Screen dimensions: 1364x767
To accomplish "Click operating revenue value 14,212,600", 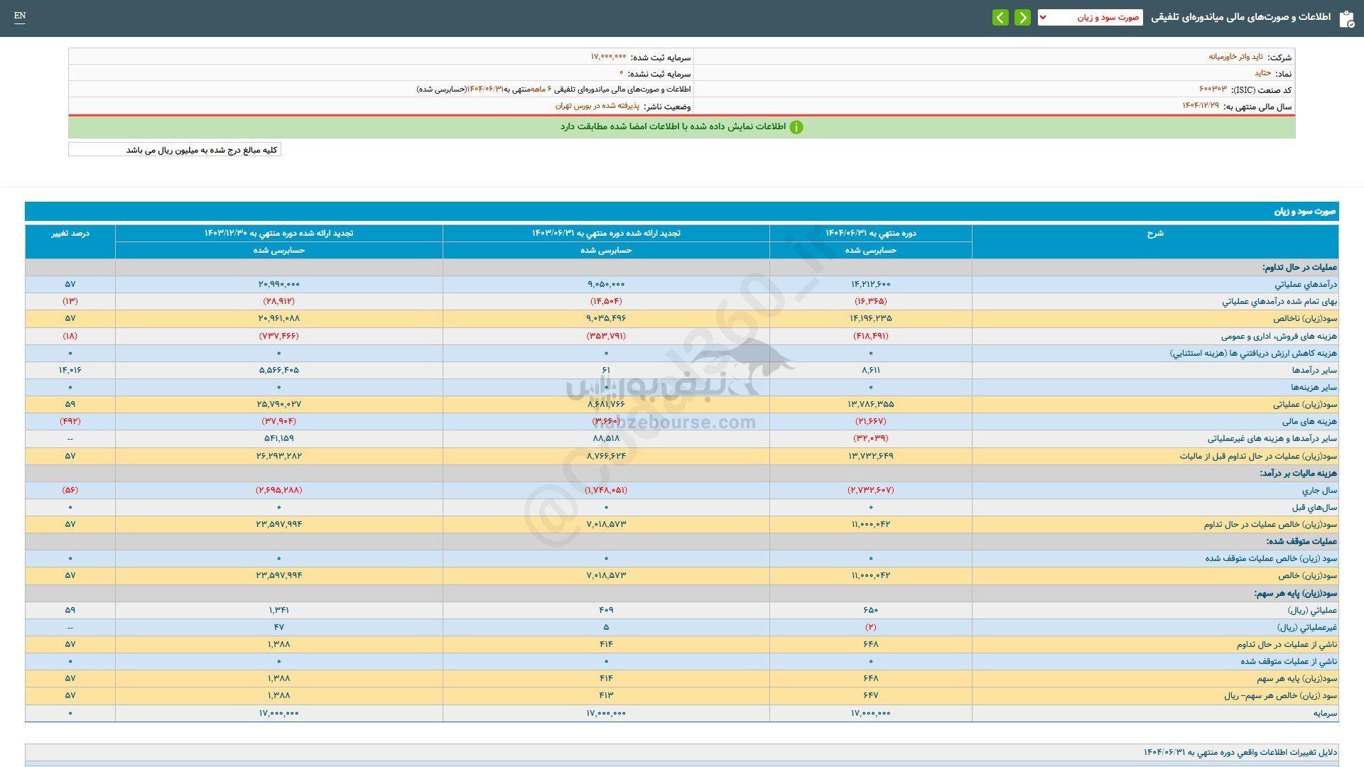I will [870, 284].
